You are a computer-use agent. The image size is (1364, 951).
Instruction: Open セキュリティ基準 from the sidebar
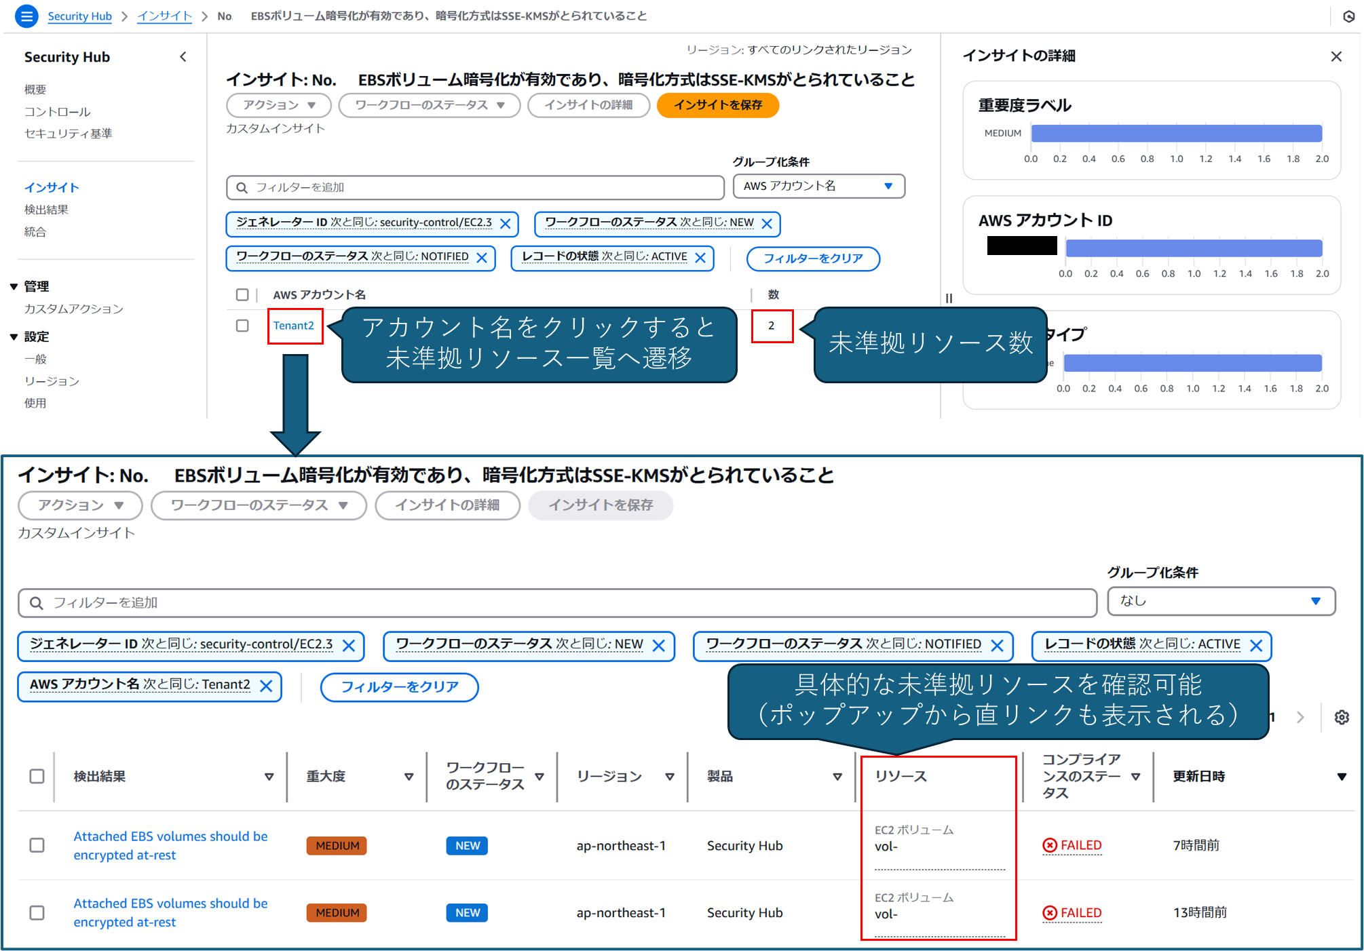(x=67, y=134)
